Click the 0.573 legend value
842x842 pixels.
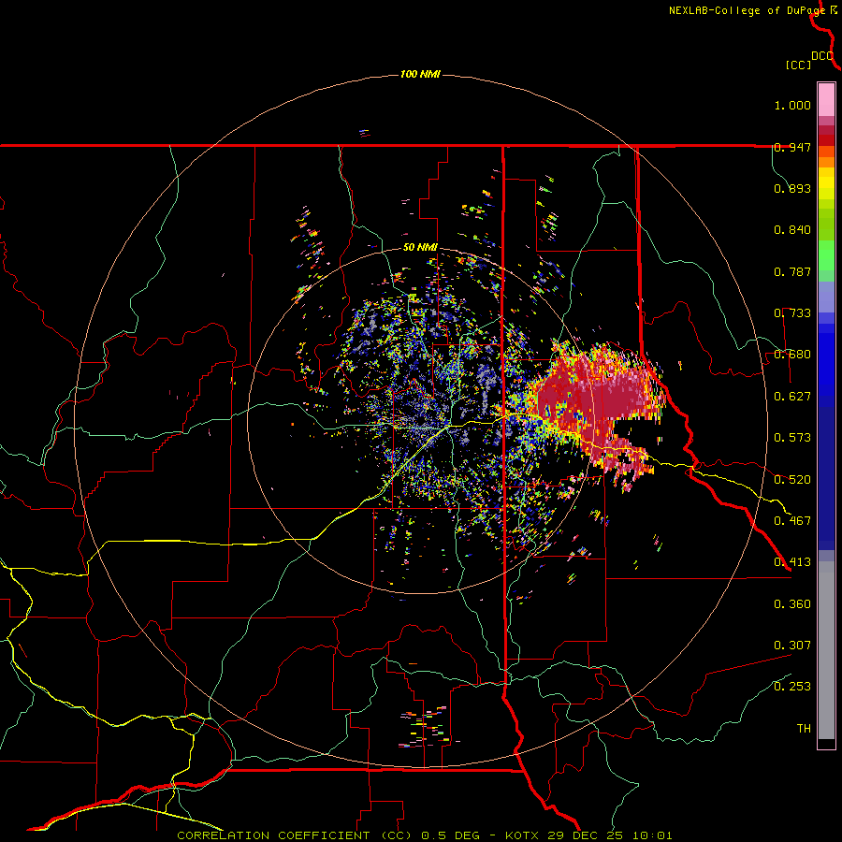pyautogui.click(x=792, y=438)
